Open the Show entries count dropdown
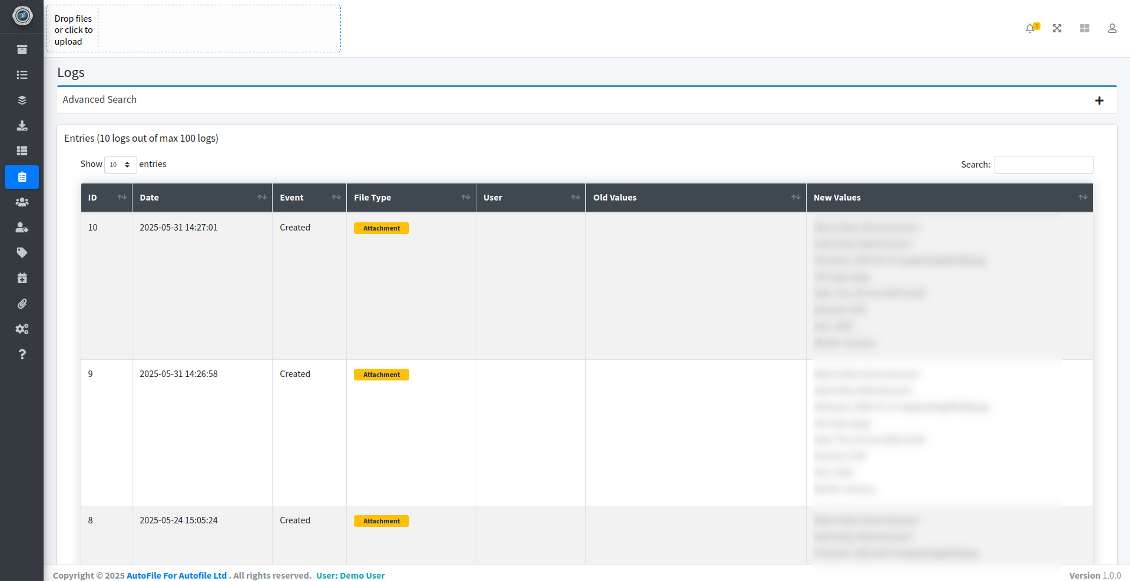 [120, 165]
